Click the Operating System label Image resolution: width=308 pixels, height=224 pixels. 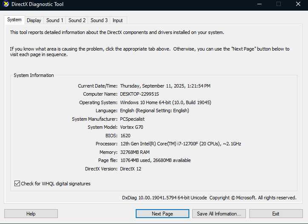click(x=98, y=102)
